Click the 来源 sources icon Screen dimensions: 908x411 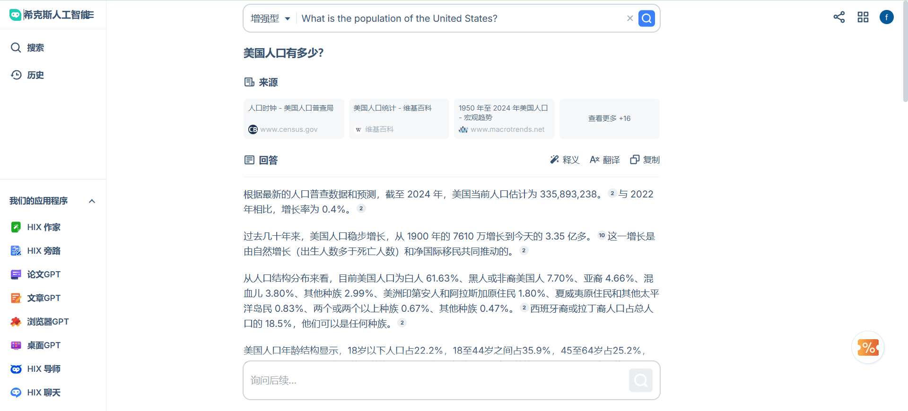click(x=249, y=82)
